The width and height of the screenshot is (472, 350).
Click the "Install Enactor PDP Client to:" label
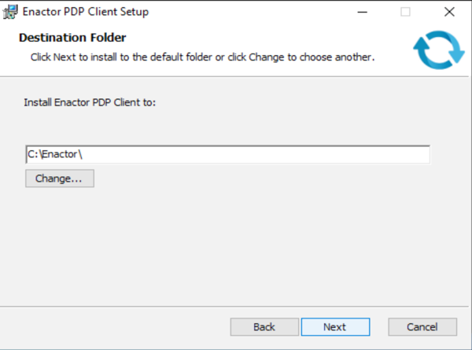click(90, 102)
